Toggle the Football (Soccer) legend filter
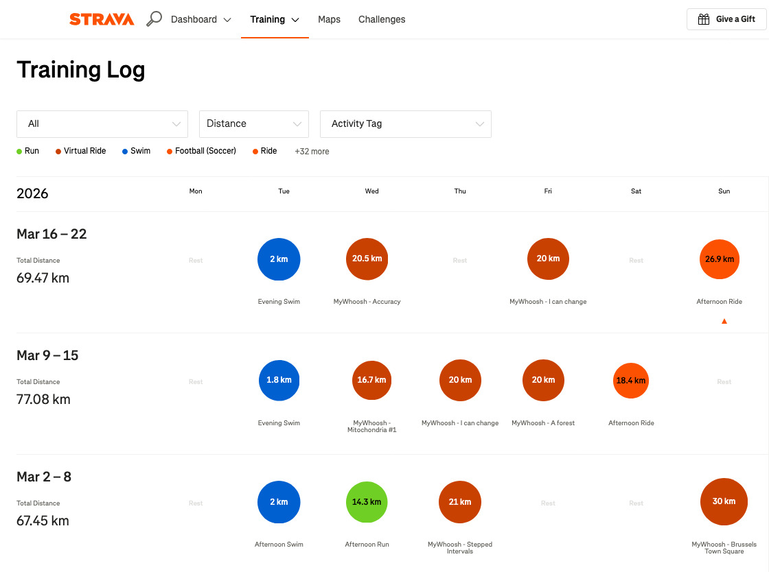The width and height of the screenshot is (769, 572). pyautogui.click(x=201, y=151)
